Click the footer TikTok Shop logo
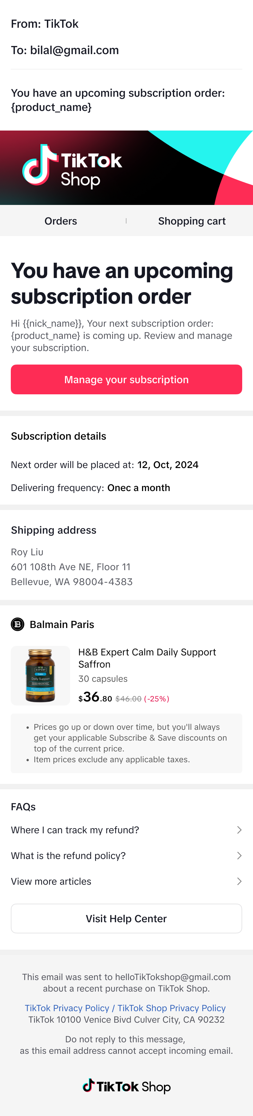 point(126,1086)
